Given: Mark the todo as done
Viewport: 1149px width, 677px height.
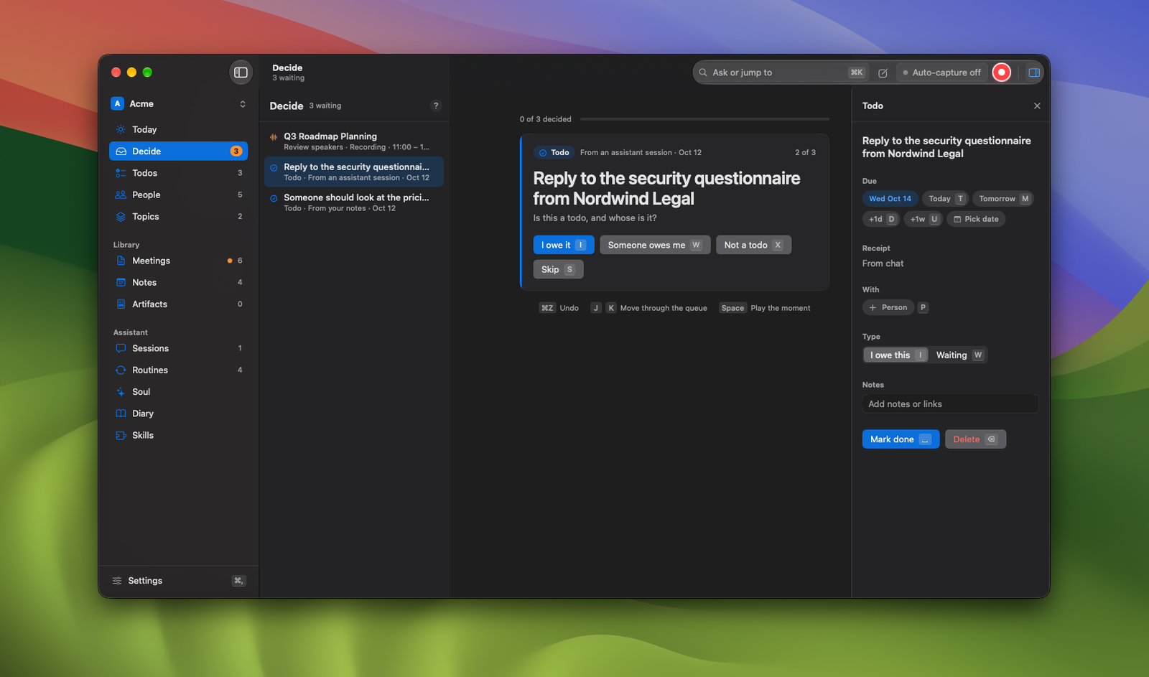Looking at the screenshot, I should coord(901,439).
